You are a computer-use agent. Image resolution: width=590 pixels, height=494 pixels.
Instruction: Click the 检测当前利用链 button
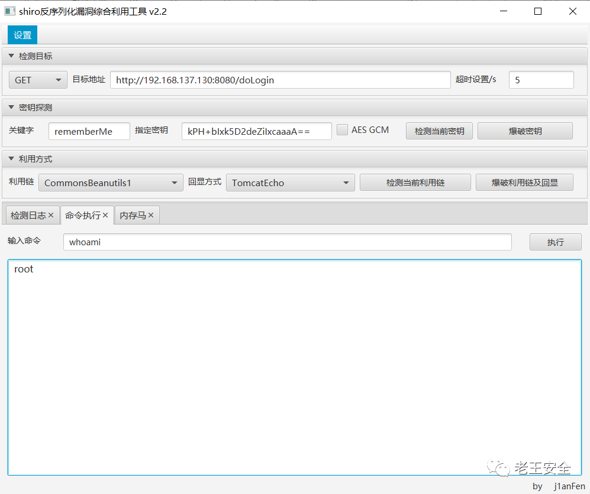(415, 183)
